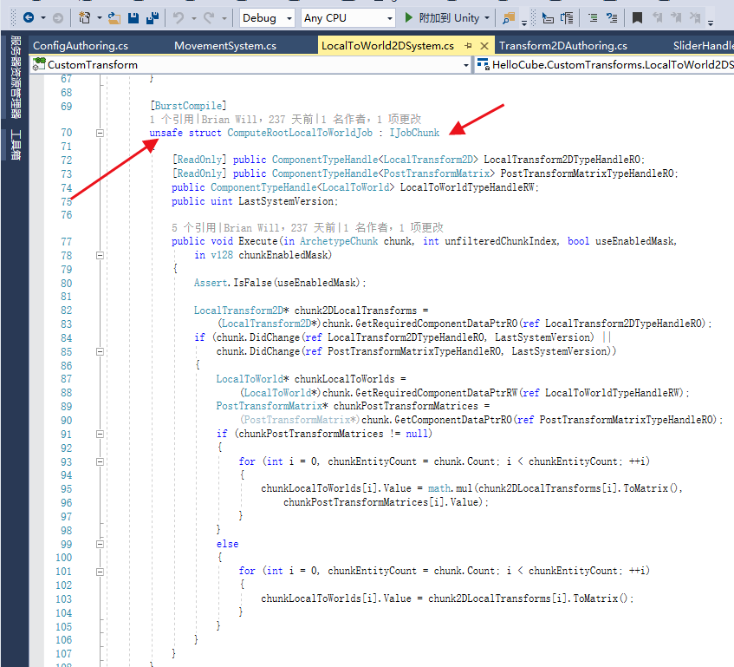Open the CustomTransform project scope dropdown
The width and height of the screenshot is (734, 667).
(x=465, y=65)
